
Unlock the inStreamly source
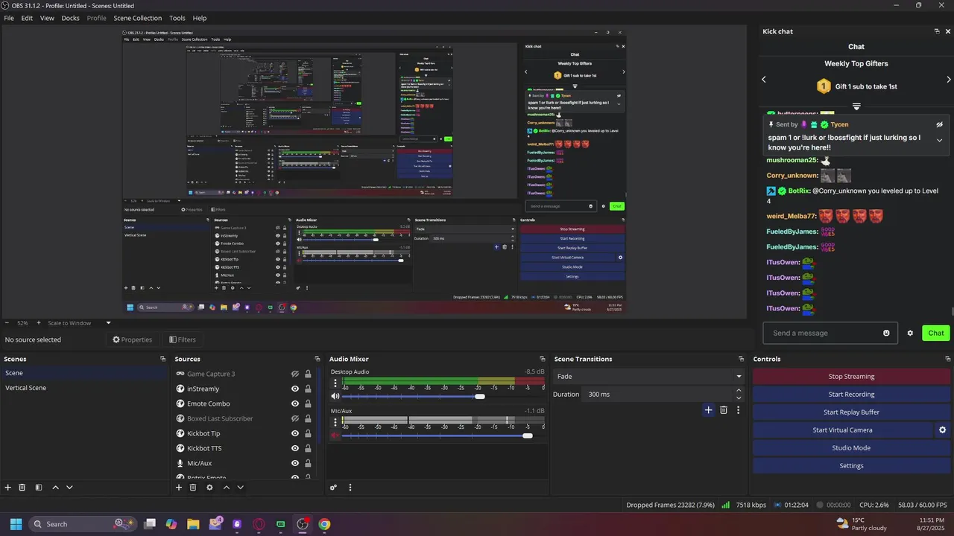[x=308, y=389]
